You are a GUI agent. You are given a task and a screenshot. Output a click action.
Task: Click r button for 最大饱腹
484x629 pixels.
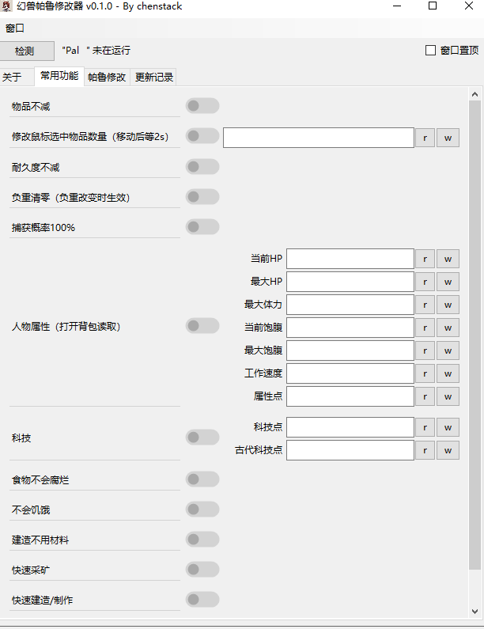(x=425, y=350)
